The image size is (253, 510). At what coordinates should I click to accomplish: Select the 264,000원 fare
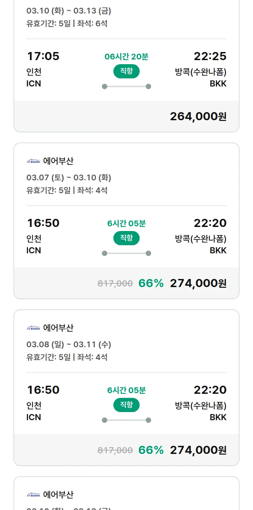click(x=198, y=117)
